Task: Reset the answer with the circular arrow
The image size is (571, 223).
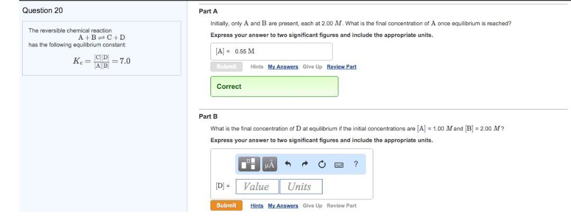Action: coord(321,164)
